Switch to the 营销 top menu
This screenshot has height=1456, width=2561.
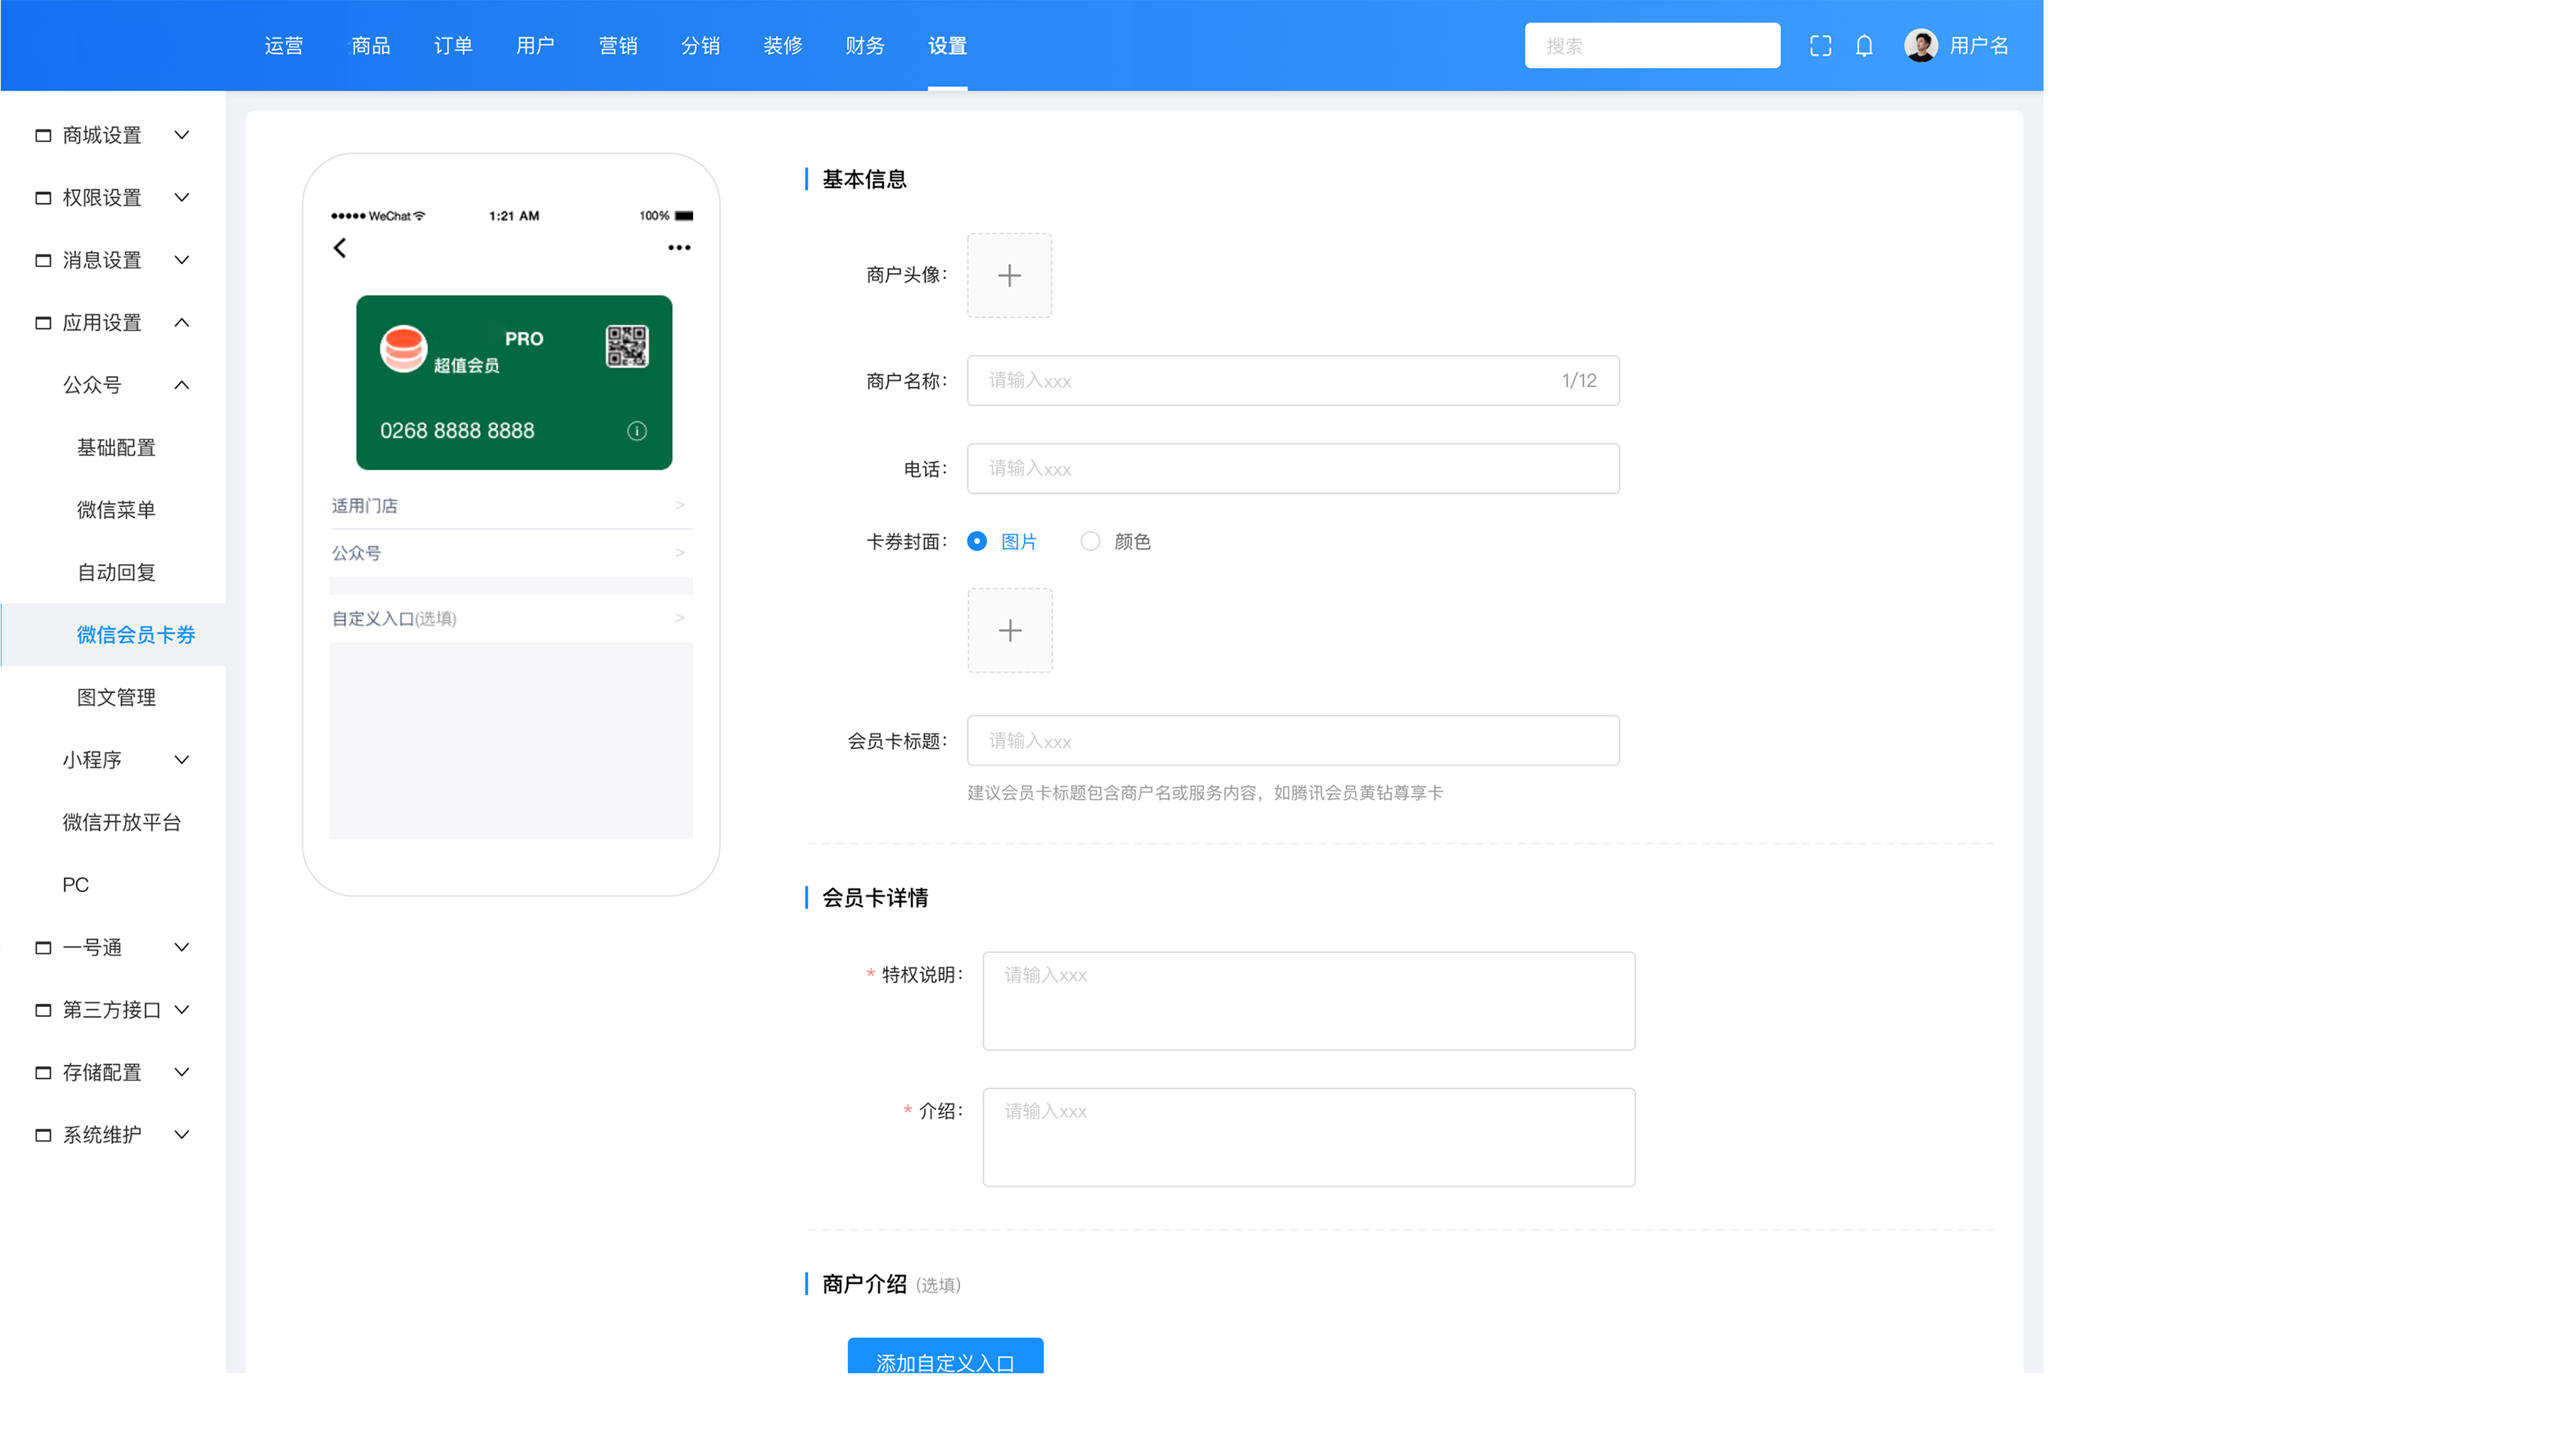tap(617, 46)
